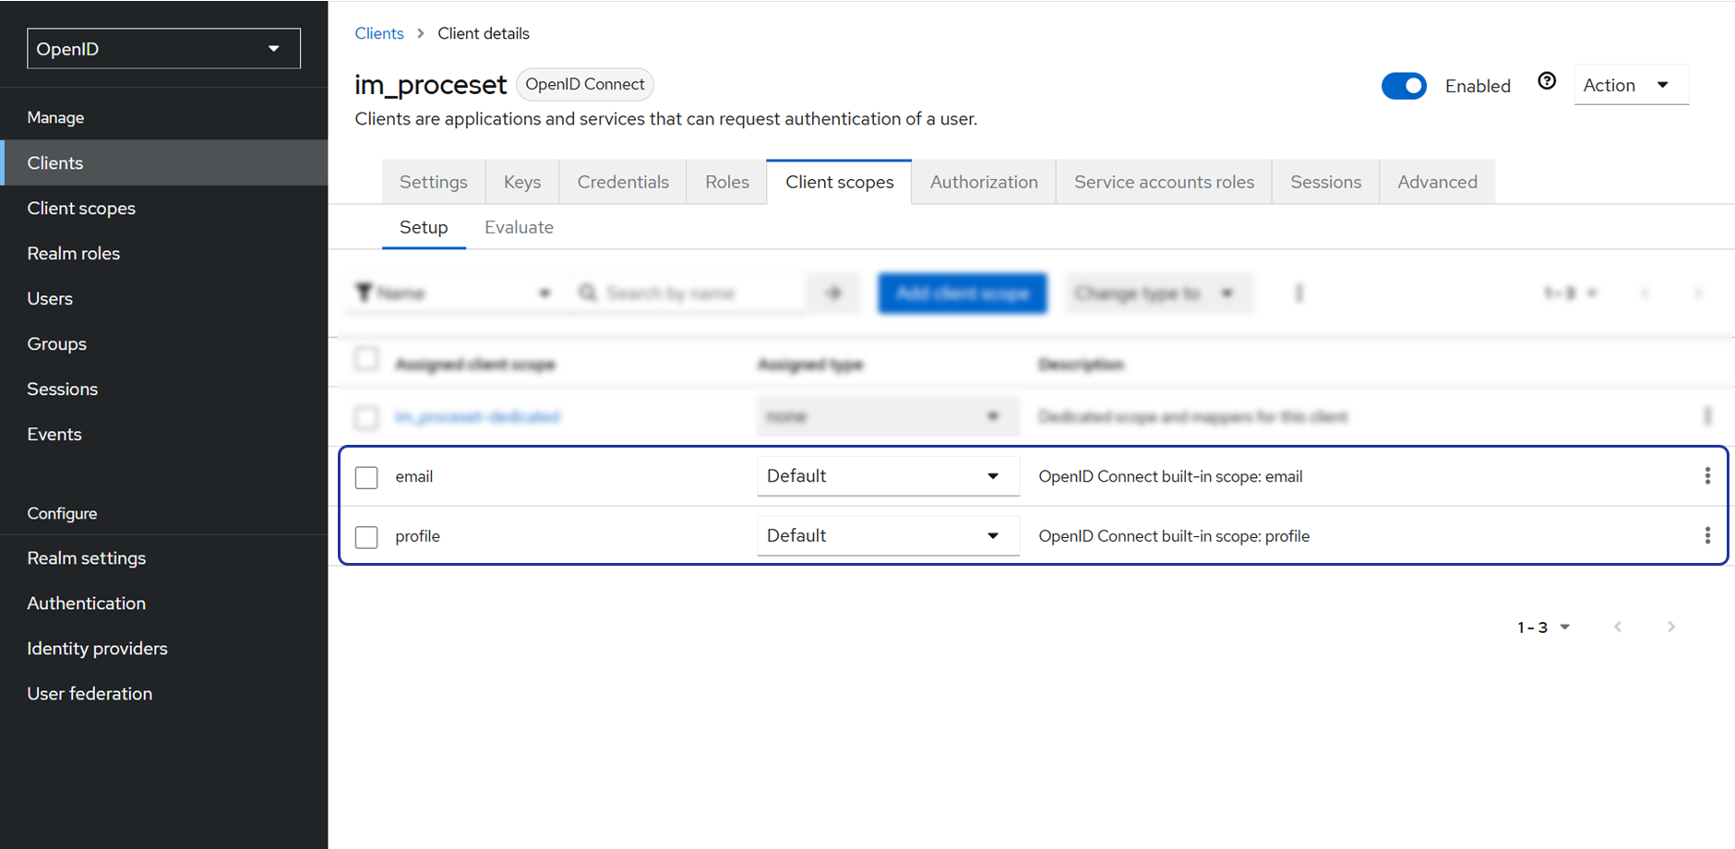Open Clients in sidebar
This screenshot has width=1735, height=849.
pyautogui.click(x=164, y=162)
